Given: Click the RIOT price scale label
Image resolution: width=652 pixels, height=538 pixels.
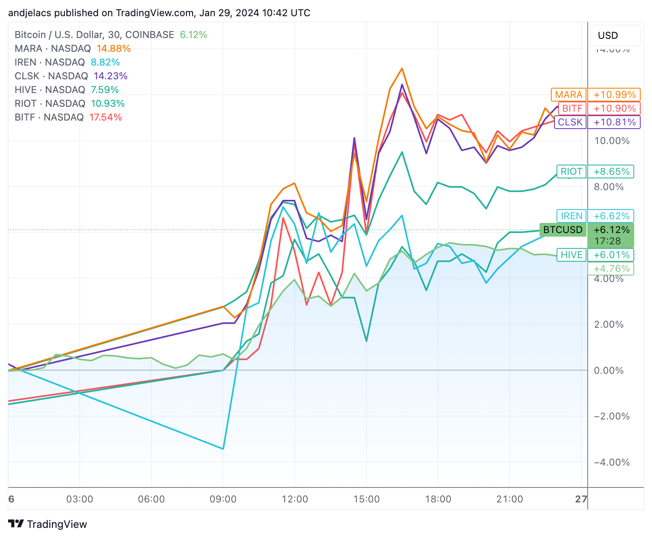Looking at the screenshot, I should (572, 172).
